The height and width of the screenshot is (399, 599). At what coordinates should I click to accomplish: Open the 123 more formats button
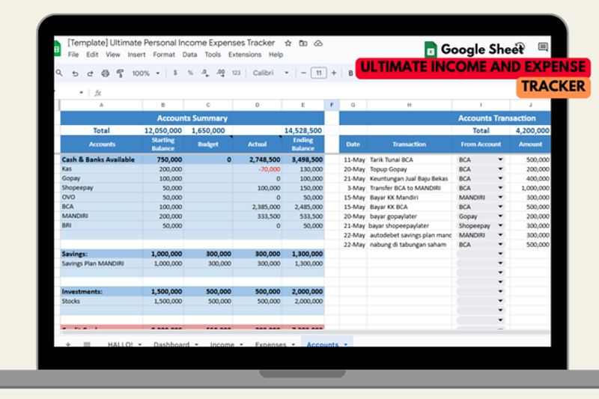point(236,73)
